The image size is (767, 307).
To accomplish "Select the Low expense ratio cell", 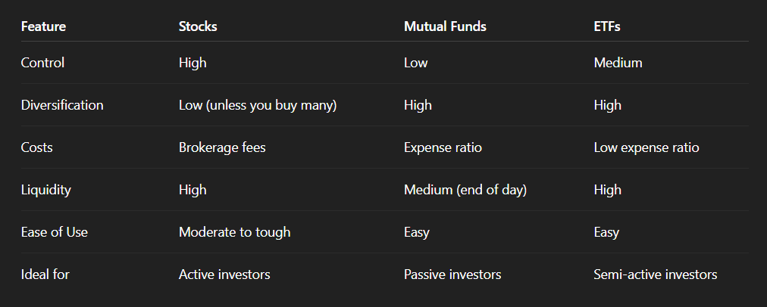I will 646,148.
